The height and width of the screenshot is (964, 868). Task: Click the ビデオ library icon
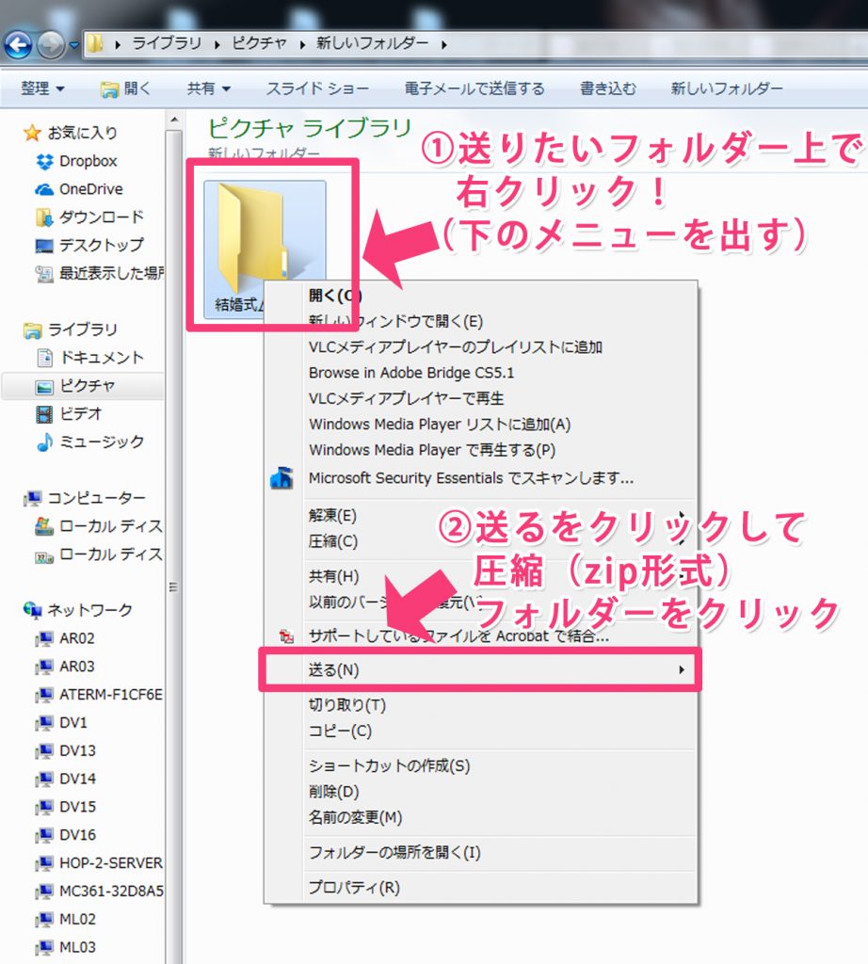44,414
